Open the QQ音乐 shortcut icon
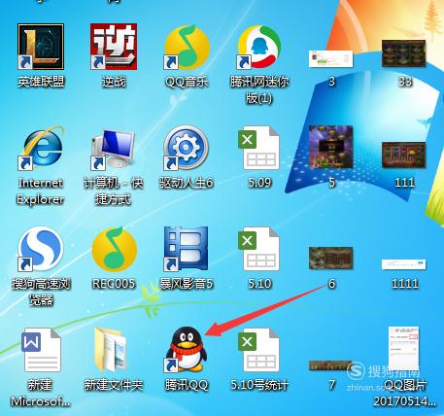Viewport: 444px width, 416px height. [x=187, y=48]
